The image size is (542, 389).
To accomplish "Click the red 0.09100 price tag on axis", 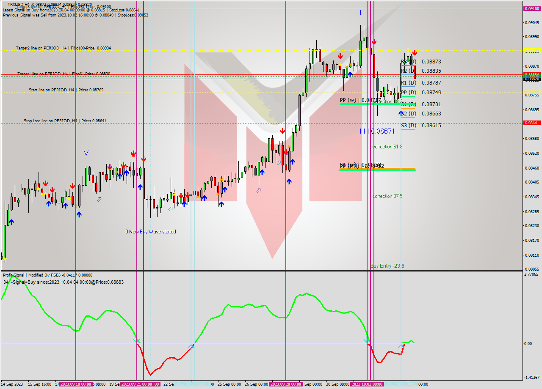I will [x=532, y=8].
